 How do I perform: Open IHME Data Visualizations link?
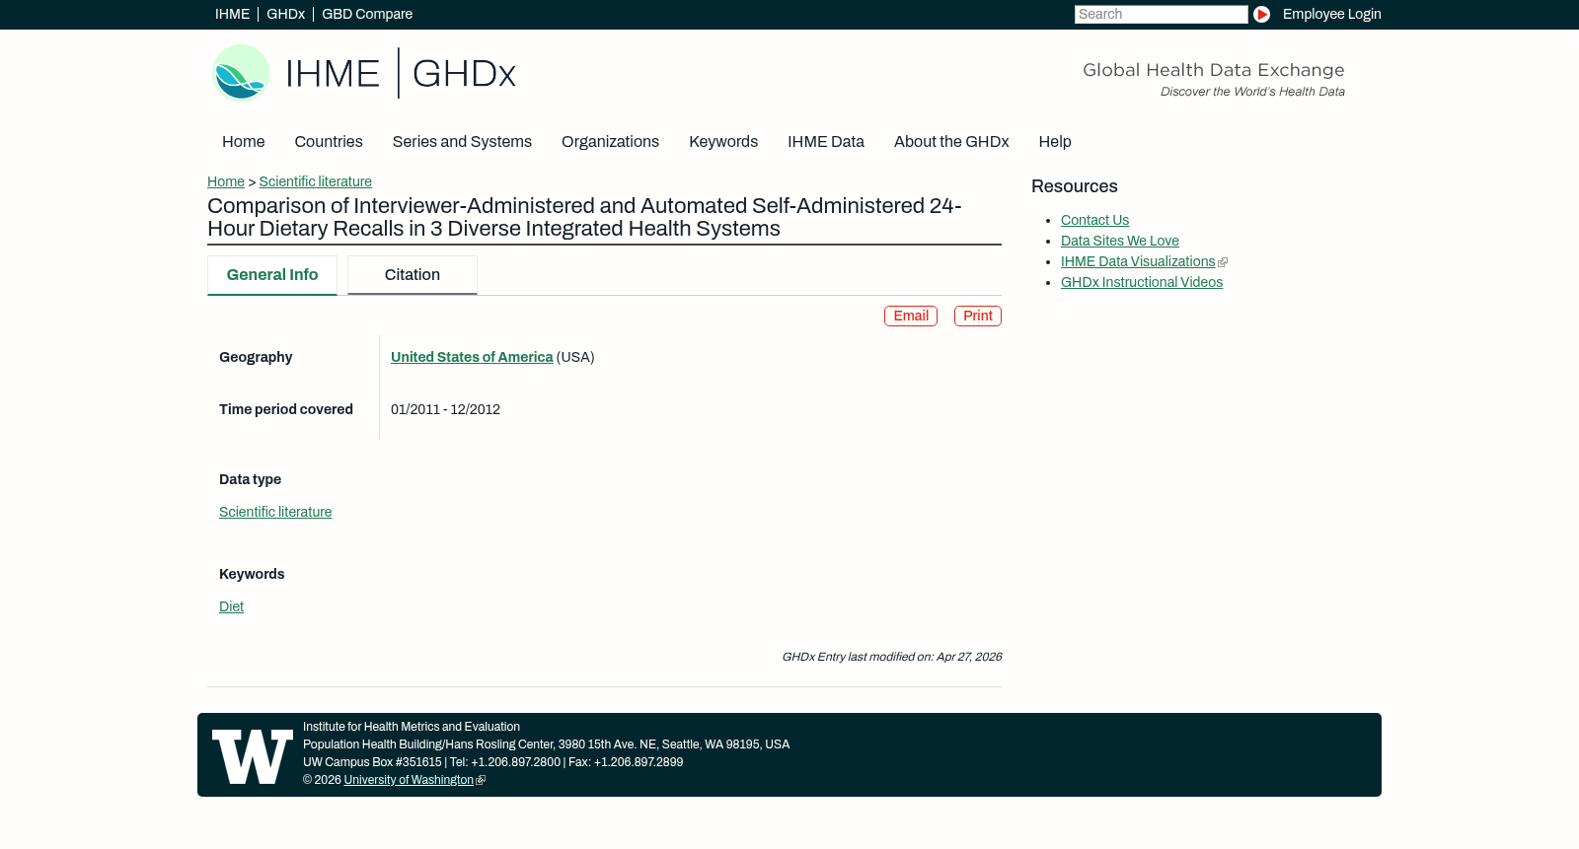tap(1138, 261)
